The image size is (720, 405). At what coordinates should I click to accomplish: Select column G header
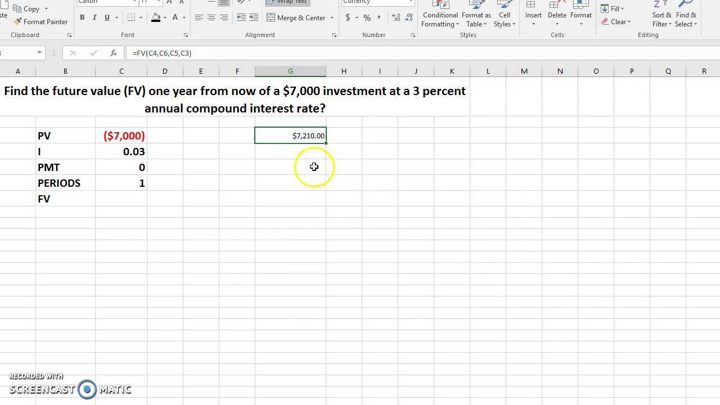pos(290,71)
